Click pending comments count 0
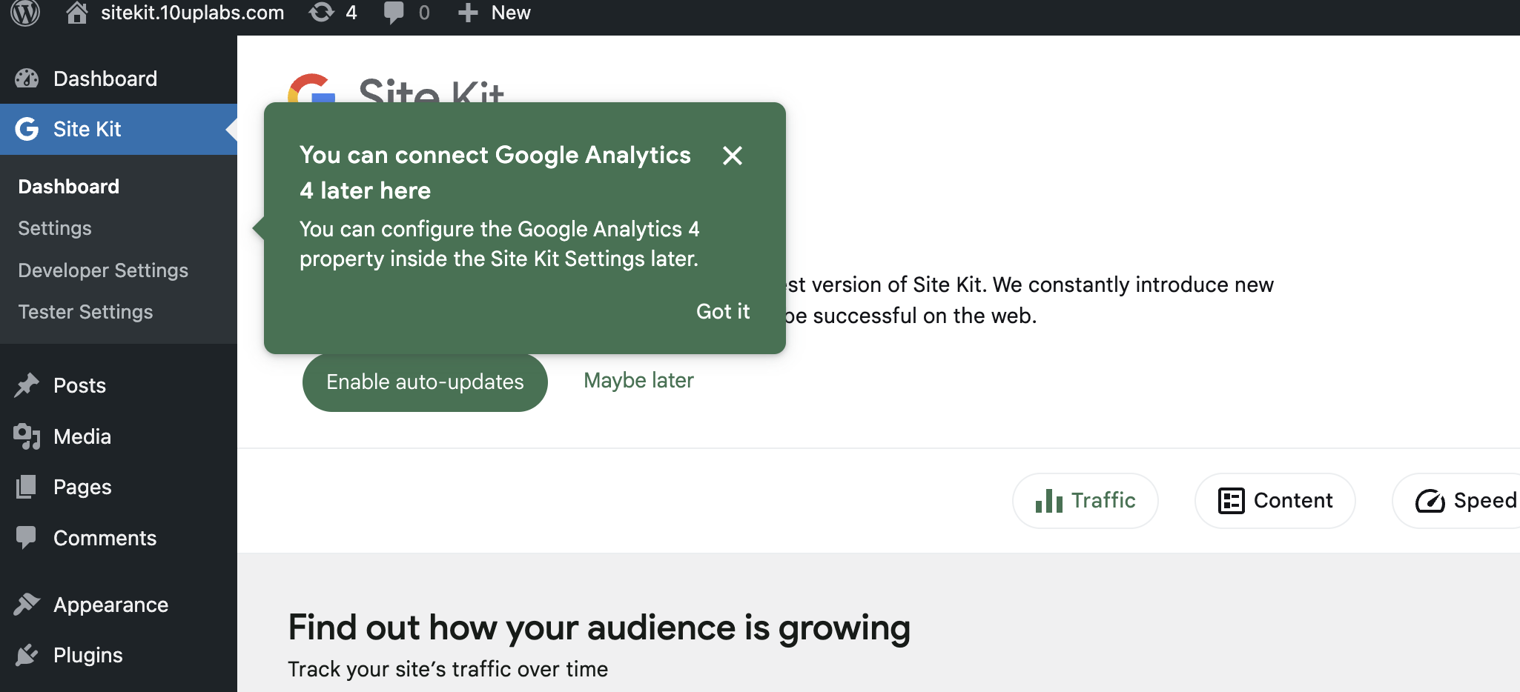 click(x=424, y=13)
